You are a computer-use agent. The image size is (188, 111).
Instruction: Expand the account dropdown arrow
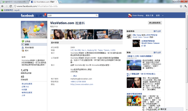click(x=163, y=15)
